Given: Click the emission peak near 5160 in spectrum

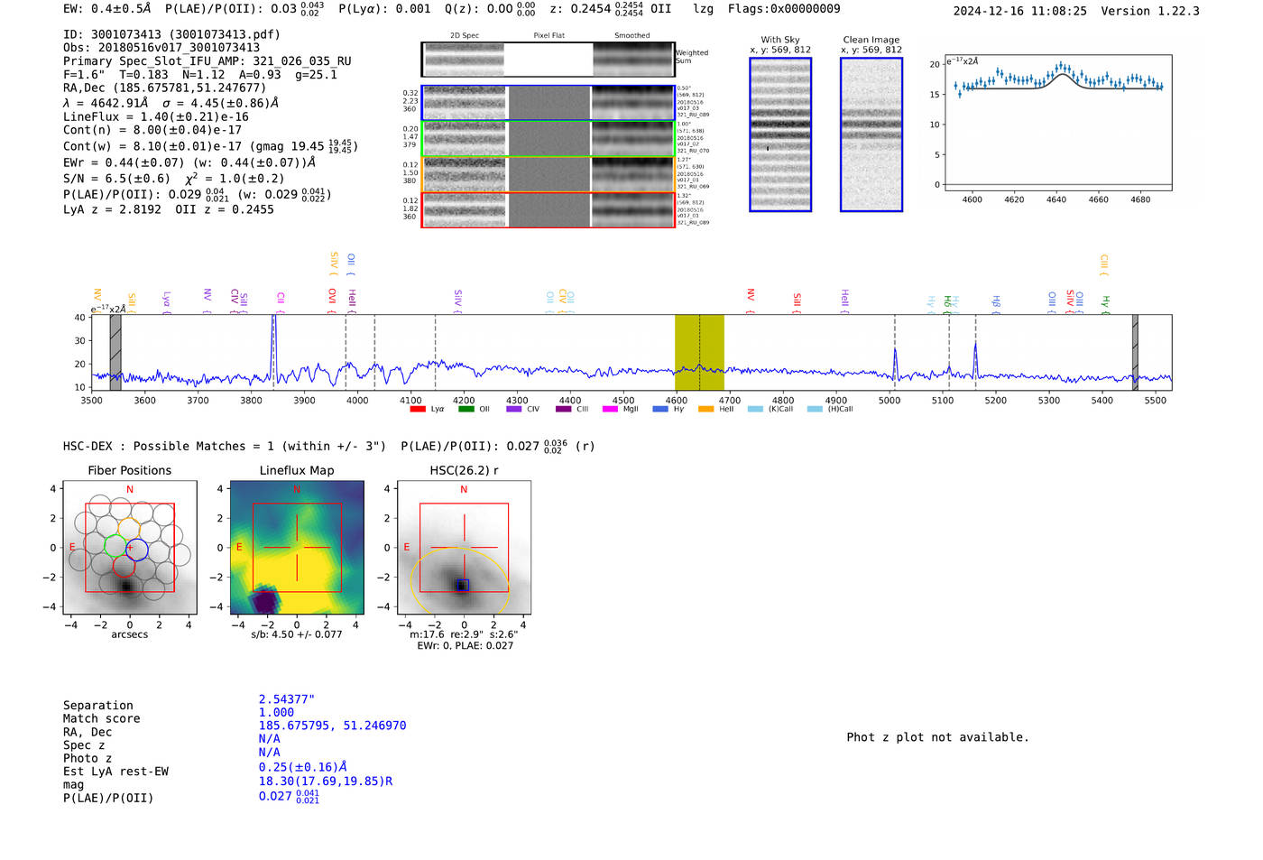Looking at the screenshot, I should 975,361.
